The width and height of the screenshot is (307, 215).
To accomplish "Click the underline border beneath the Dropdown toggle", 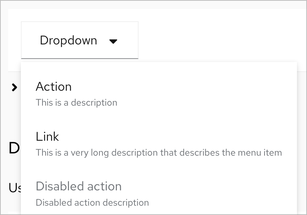I will [x=80, y=59].
